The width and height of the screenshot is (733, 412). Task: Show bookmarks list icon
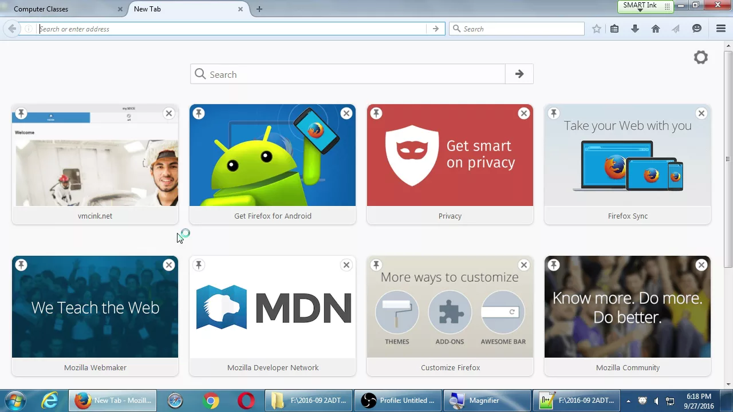(x=614, y=29)
